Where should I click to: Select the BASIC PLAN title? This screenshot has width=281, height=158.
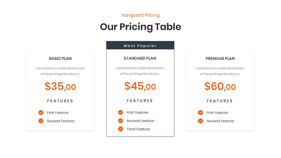coord(60,58)
